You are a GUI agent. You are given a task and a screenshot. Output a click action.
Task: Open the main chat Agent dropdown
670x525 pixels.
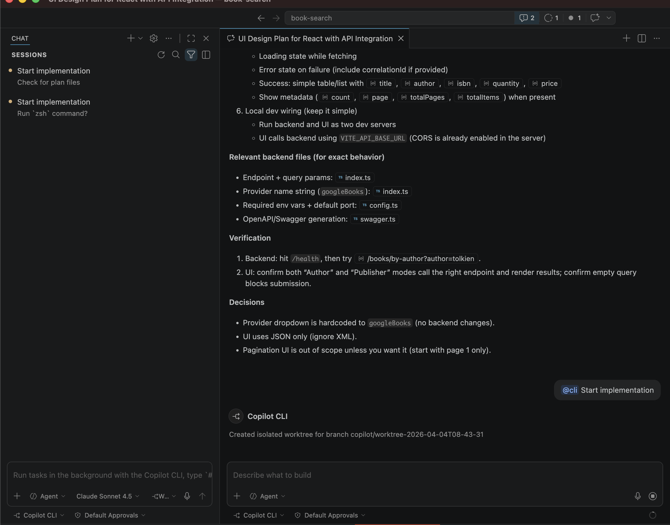click(267, 496)
